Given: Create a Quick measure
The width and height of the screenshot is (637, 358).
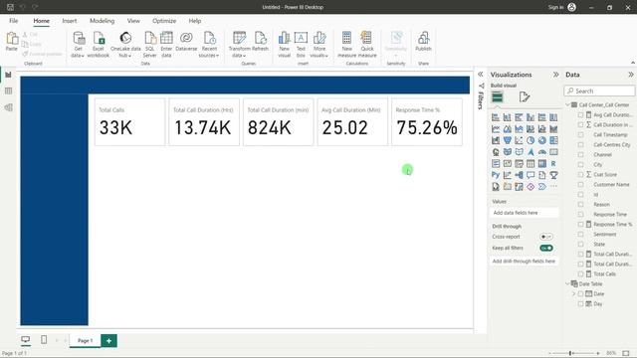Looking at the screenshot, I should (367, 44).
